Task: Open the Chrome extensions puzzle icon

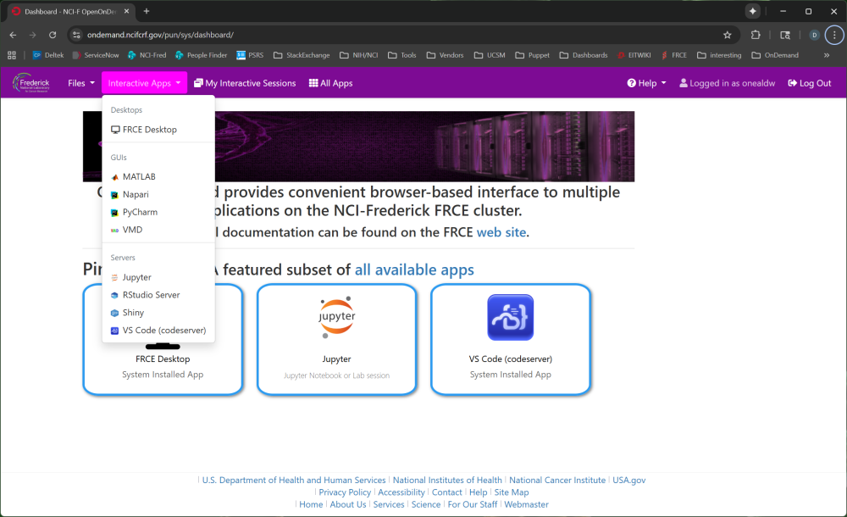Action: point(756,35)
